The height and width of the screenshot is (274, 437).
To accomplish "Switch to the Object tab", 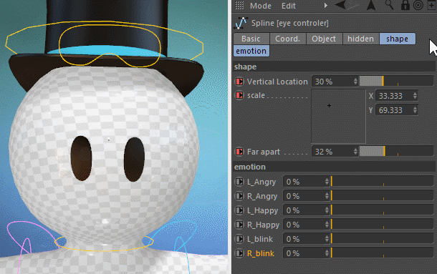I will coord(324,39).
